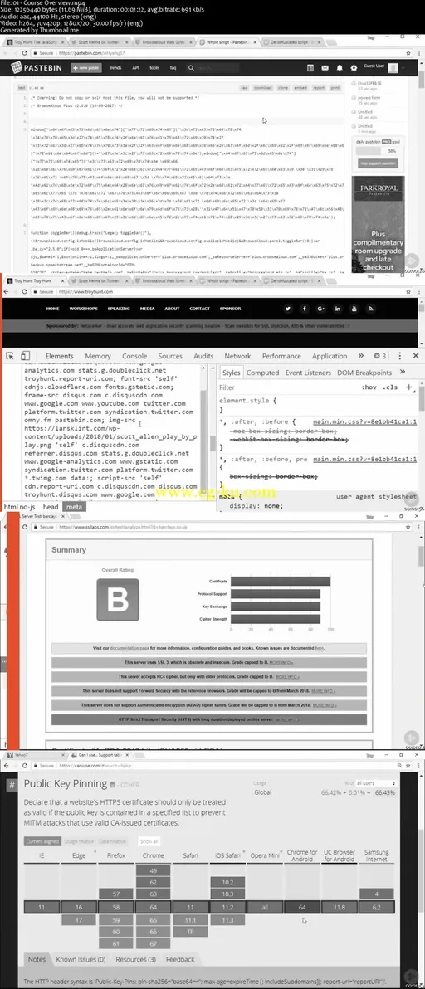Screen dimensions: 425x989
Task: Open the faq link on Pastebin
Action: (x=173, y=67)
